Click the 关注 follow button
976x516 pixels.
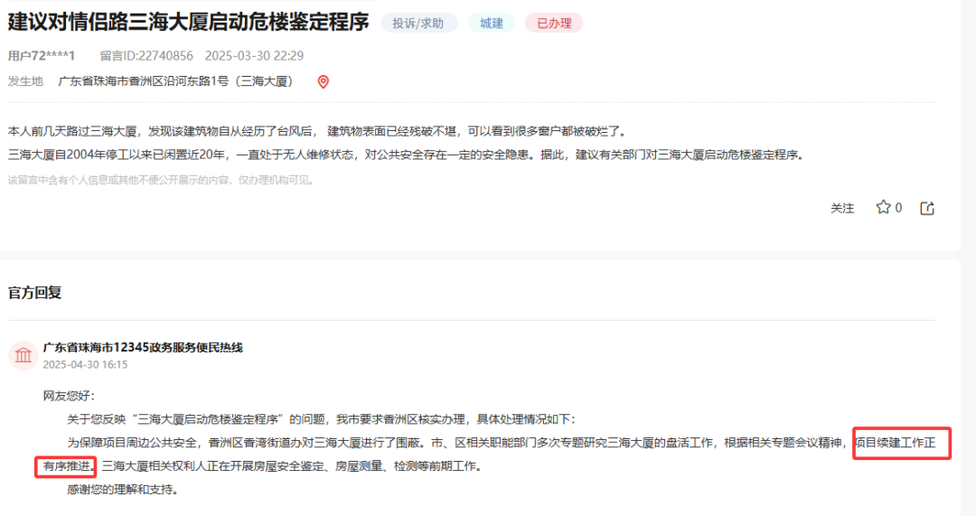click(842, 208)
